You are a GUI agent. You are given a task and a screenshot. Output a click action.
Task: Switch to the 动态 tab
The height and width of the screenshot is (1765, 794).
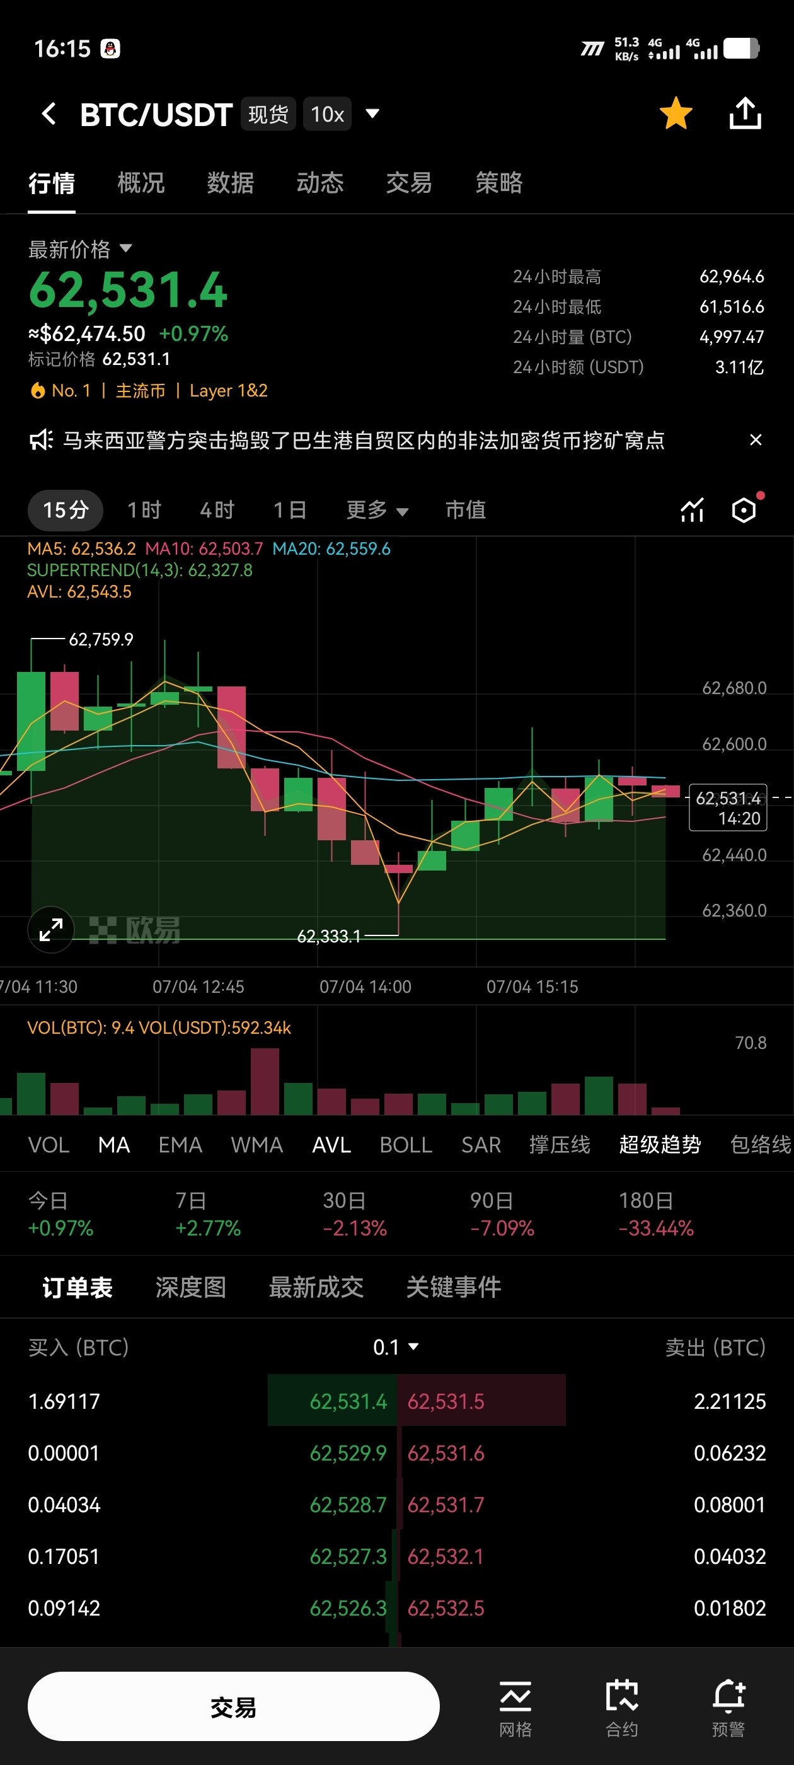320,183
